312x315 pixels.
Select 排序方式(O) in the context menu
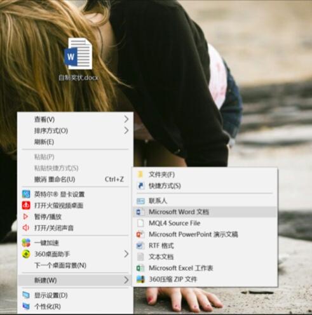(76, 131)
